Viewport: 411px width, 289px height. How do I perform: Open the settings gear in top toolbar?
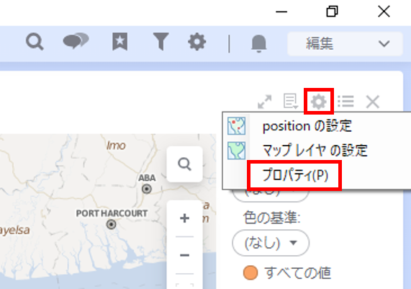[197, 42]
